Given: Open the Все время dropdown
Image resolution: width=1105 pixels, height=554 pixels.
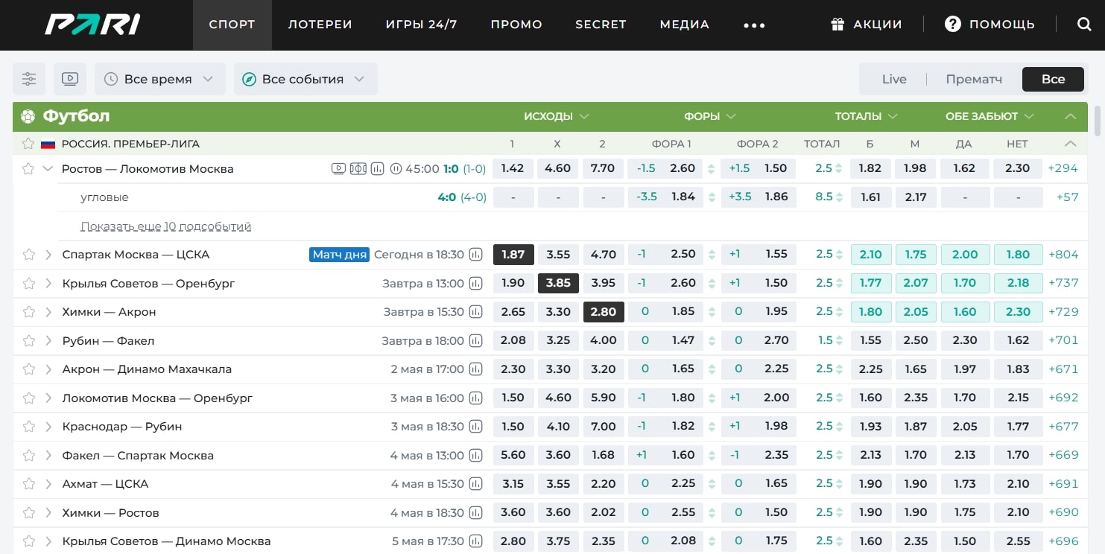Looking at the screenshot, I should click(160, 79).
